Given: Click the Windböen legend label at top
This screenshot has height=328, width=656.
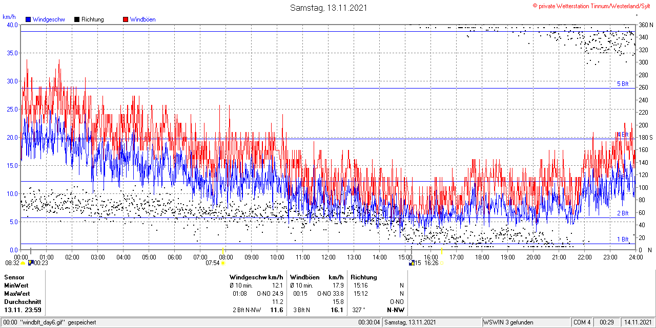Looking at the screenshot, I should pos(143,19).
